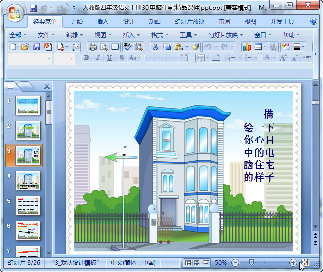Click the Print icon in toolbar
Viewport: 323px width, 272px height.
point(92,47)
